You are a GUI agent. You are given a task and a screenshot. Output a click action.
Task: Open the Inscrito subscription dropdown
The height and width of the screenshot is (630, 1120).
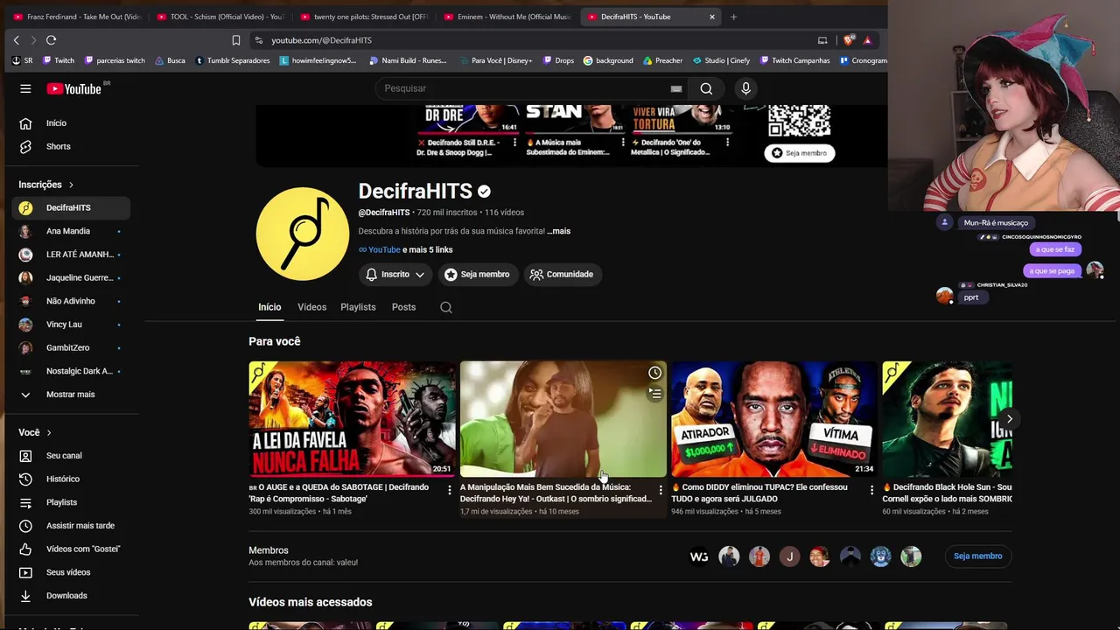(x=395, y=275)
